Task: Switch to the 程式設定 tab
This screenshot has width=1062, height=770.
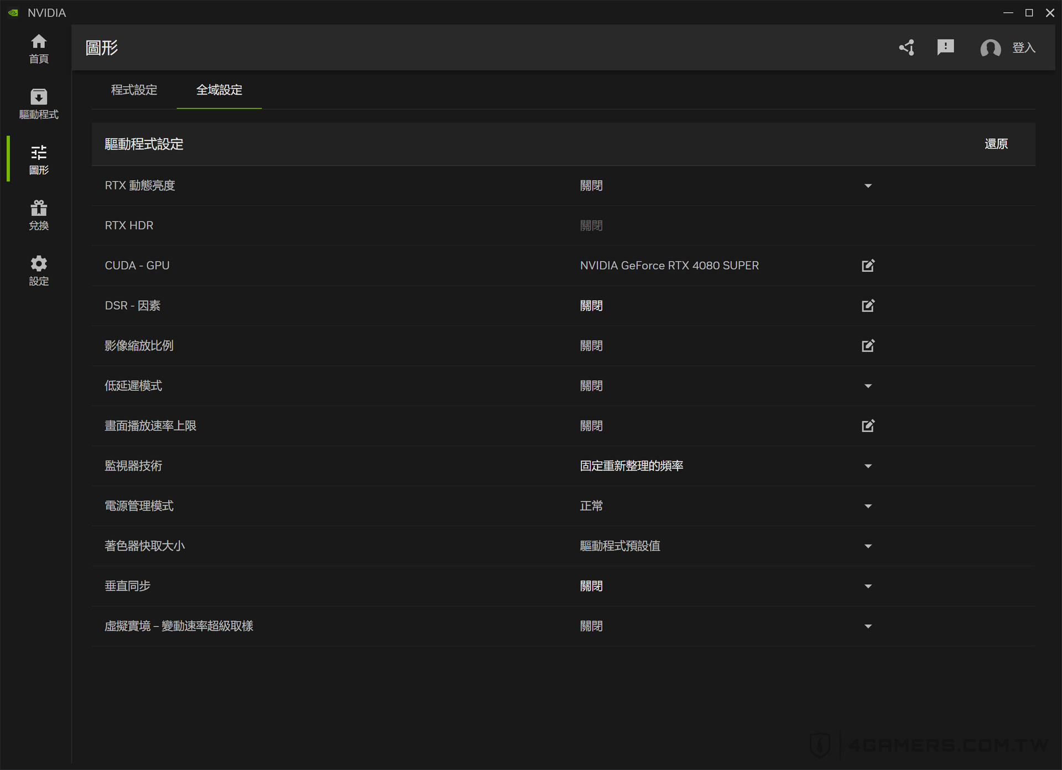Action: click(x=134, y=90)
